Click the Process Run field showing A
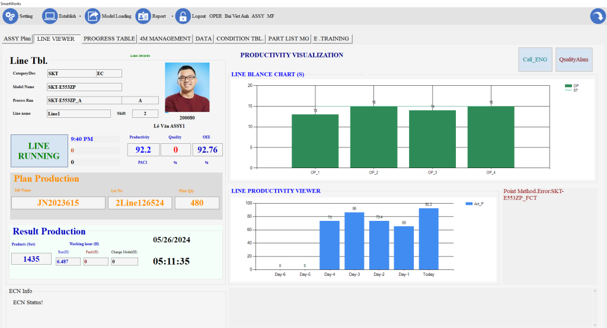This screenshot has width=607, height=328. (140, 101)
